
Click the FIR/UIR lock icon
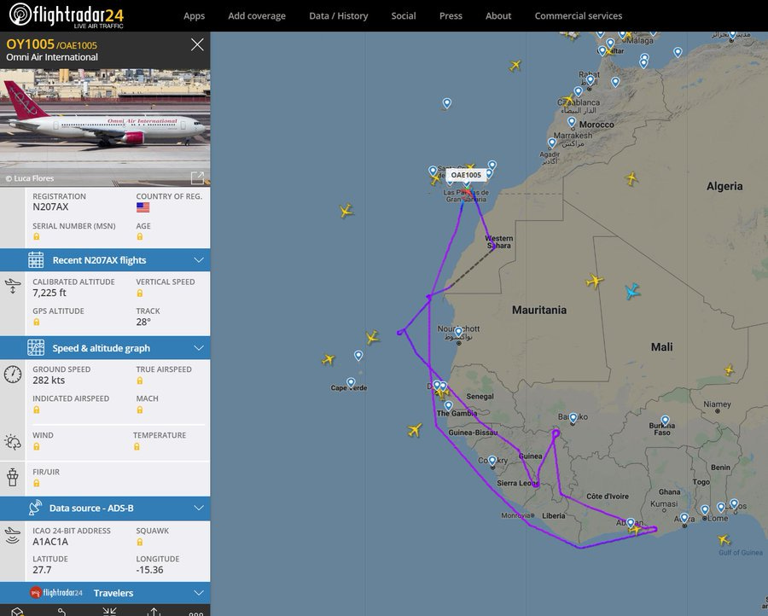click(36, 483)
